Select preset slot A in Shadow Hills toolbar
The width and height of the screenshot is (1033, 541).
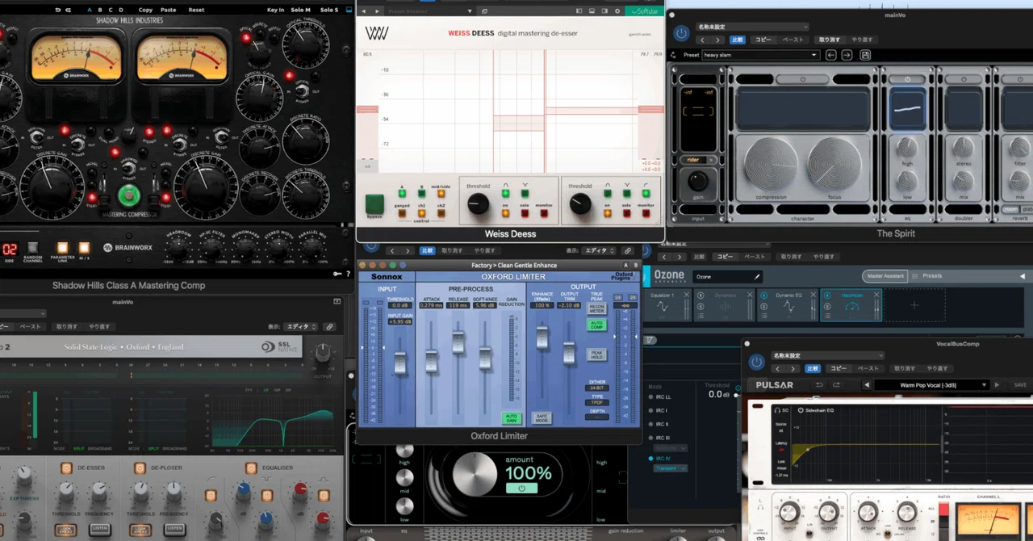[x=89, y=10]
